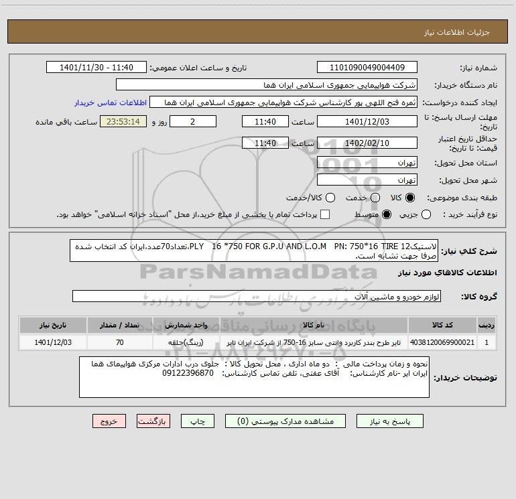
Task: Click the delivery province تهران field
Action: click(x=367, y=163)
